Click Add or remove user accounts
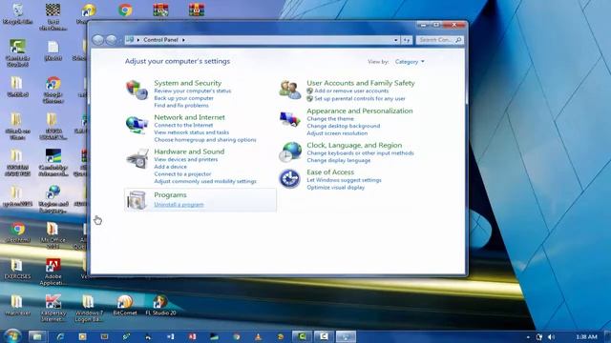 point(351,91)
